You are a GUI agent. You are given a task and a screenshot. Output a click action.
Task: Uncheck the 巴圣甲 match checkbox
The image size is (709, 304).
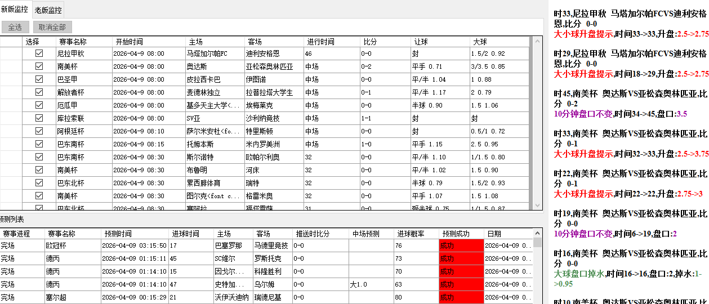tap(39, 79)
